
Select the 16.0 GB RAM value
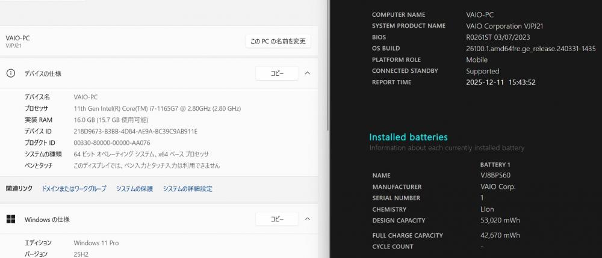pyautogui.click(x=111, y=120)
